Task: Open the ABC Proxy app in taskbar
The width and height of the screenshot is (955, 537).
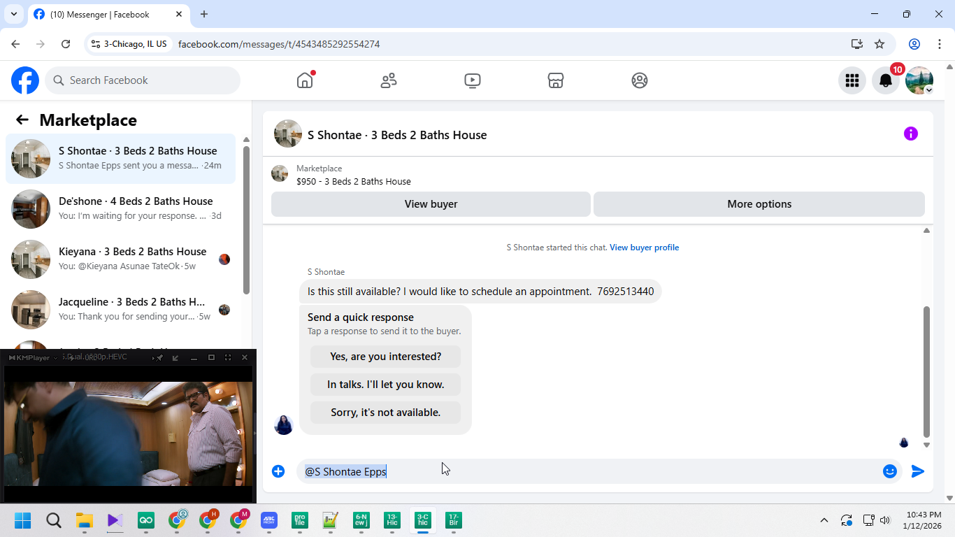Action: coord(269,520)
